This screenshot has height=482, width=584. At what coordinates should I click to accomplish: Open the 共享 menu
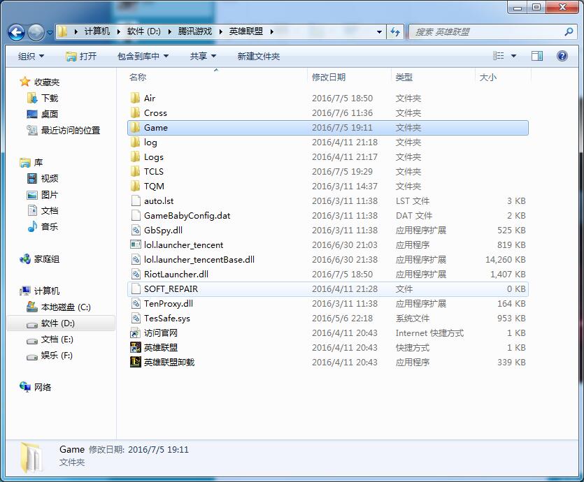[x=203, y=56]
